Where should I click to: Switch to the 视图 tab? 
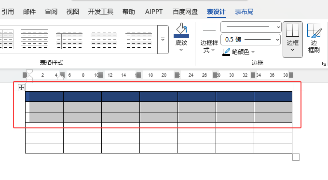tap(72, 12)
